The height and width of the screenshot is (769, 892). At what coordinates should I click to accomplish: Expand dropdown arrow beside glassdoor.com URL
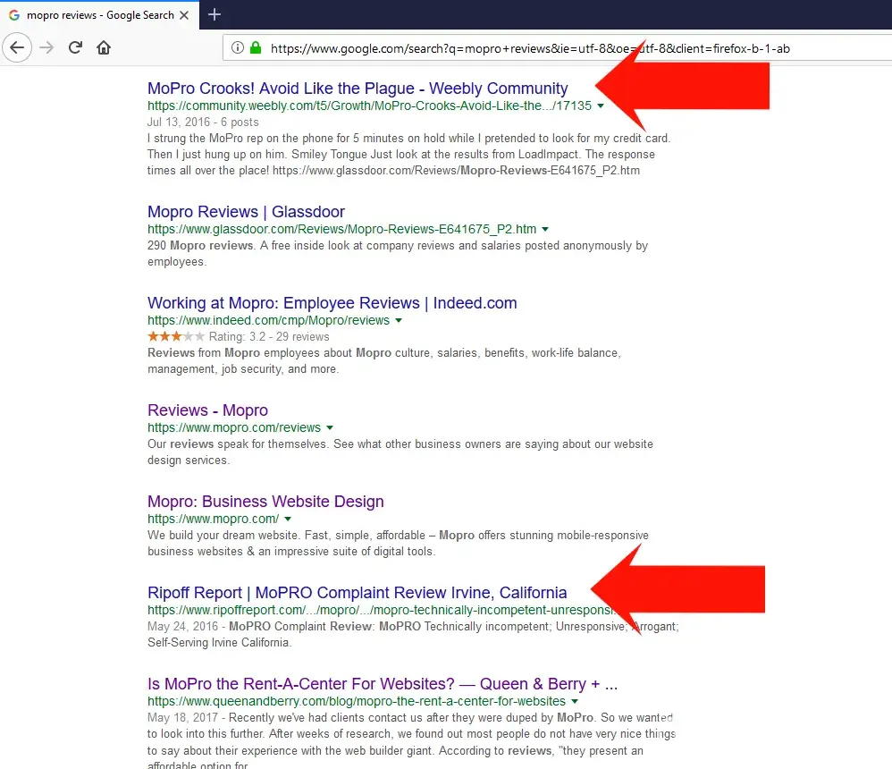pos(545,230)
